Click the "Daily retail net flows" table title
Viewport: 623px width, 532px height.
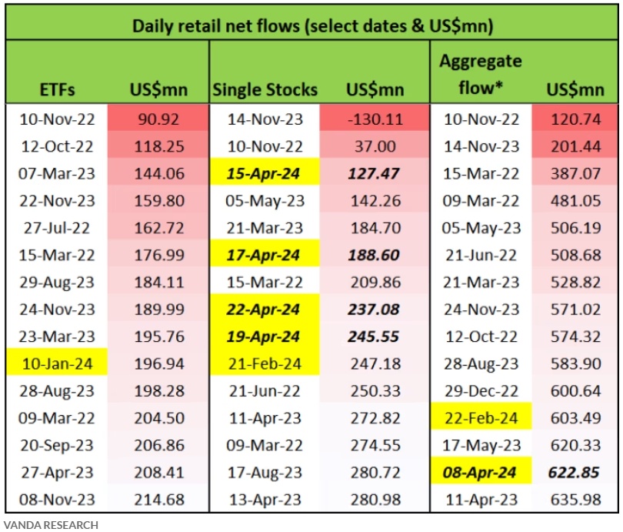[311, 25]
